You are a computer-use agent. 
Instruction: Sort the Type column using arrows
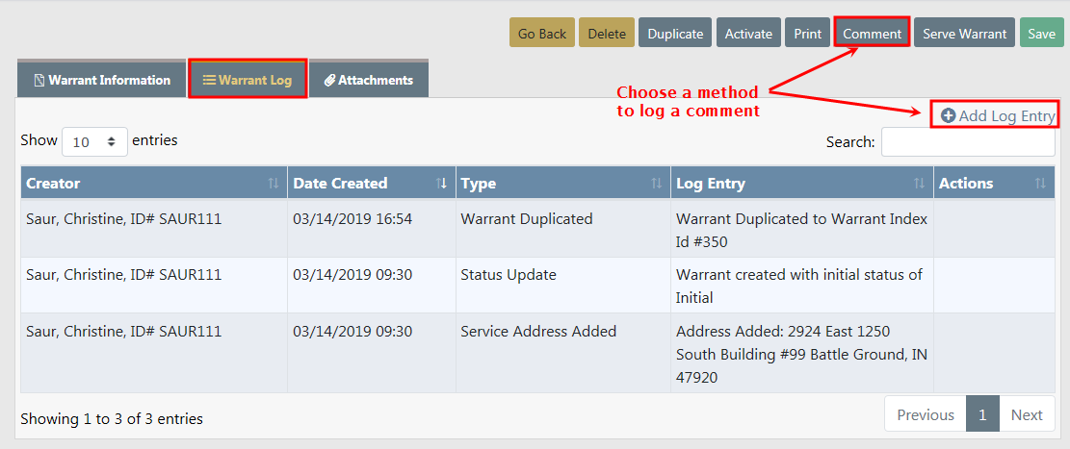point(656,184)
